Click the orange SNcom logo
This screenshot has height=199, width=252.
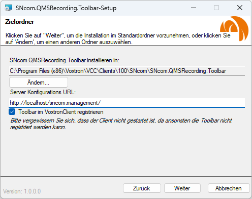pyautogui.click(x=234, y=28)
